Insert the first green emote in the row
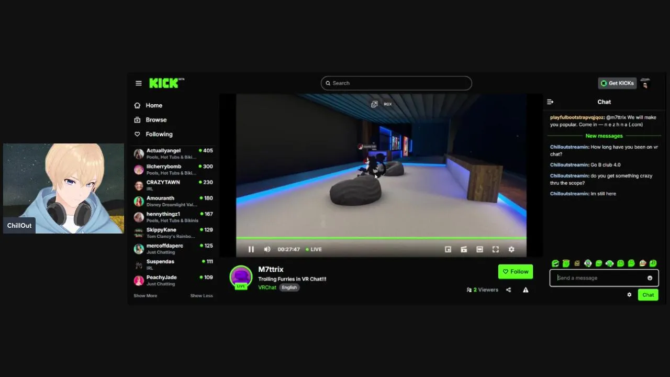The height and width of the screenshot is (377, 670). (x=555, y=263)
